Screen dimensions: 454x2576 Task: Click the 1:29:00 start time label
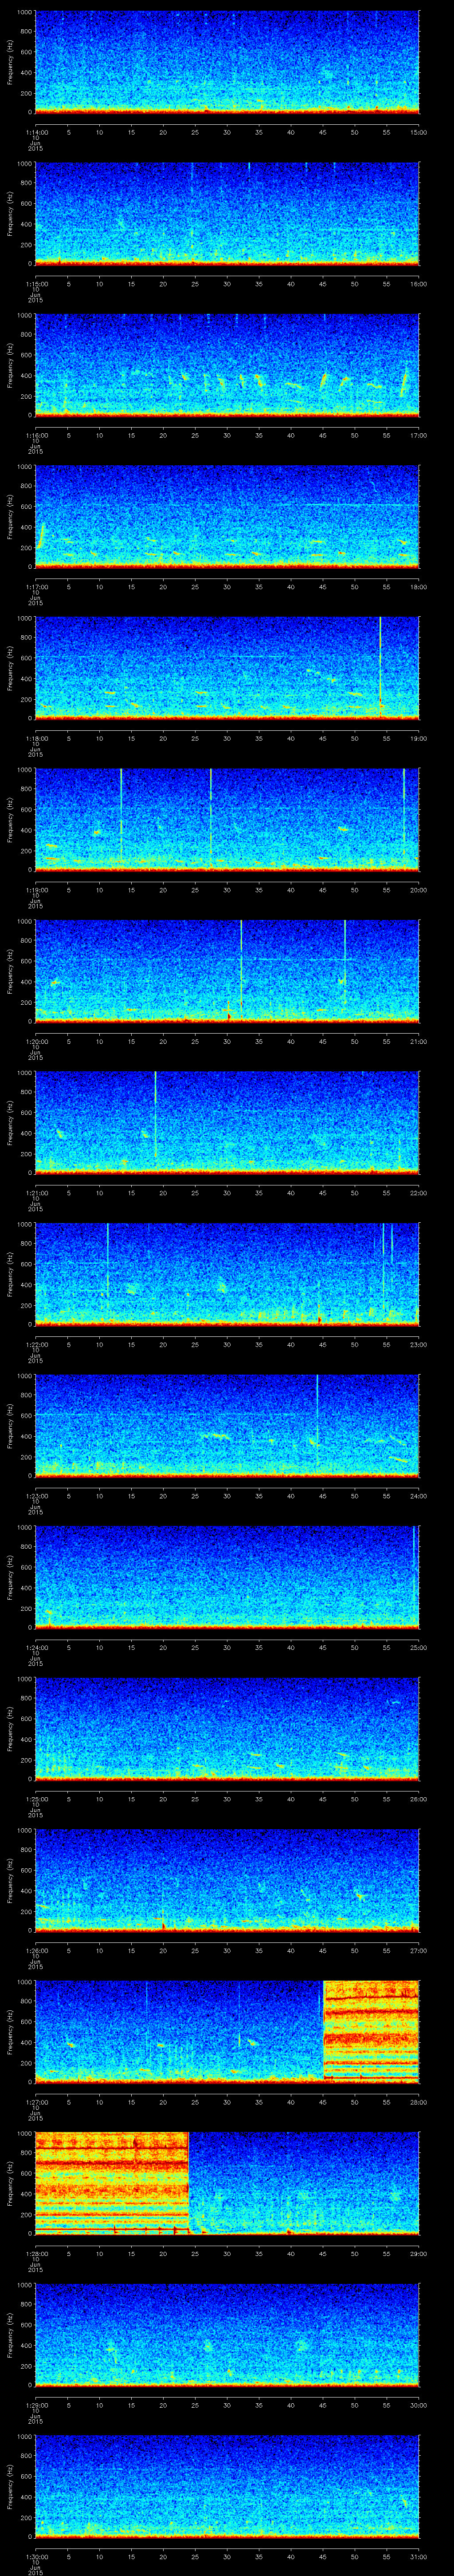(36, 2405)
